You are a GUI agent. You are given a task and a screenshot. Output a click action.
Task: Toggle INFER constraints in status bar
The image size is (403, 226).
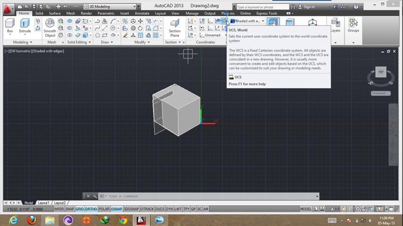pos(59,209)
